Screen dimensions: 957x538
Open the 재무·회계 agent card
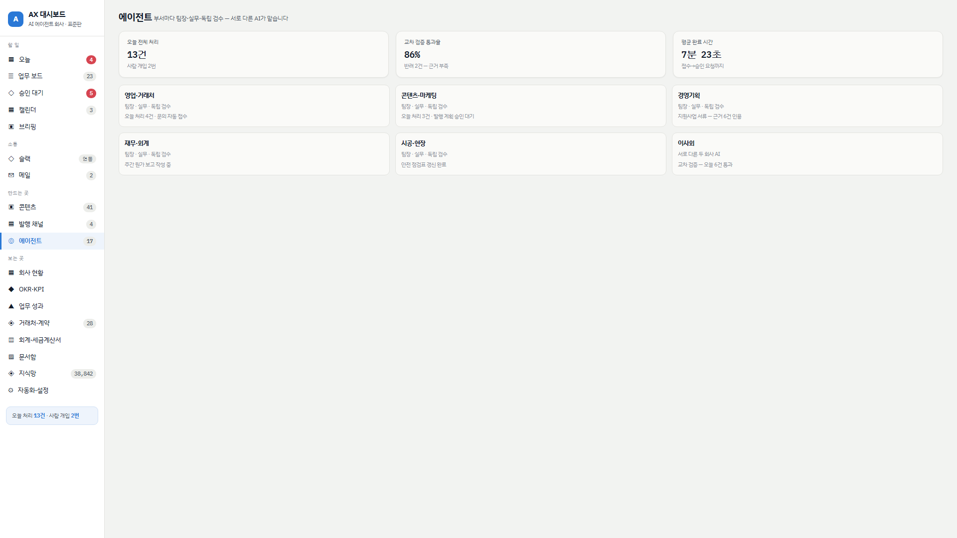[x=254, y=154]
